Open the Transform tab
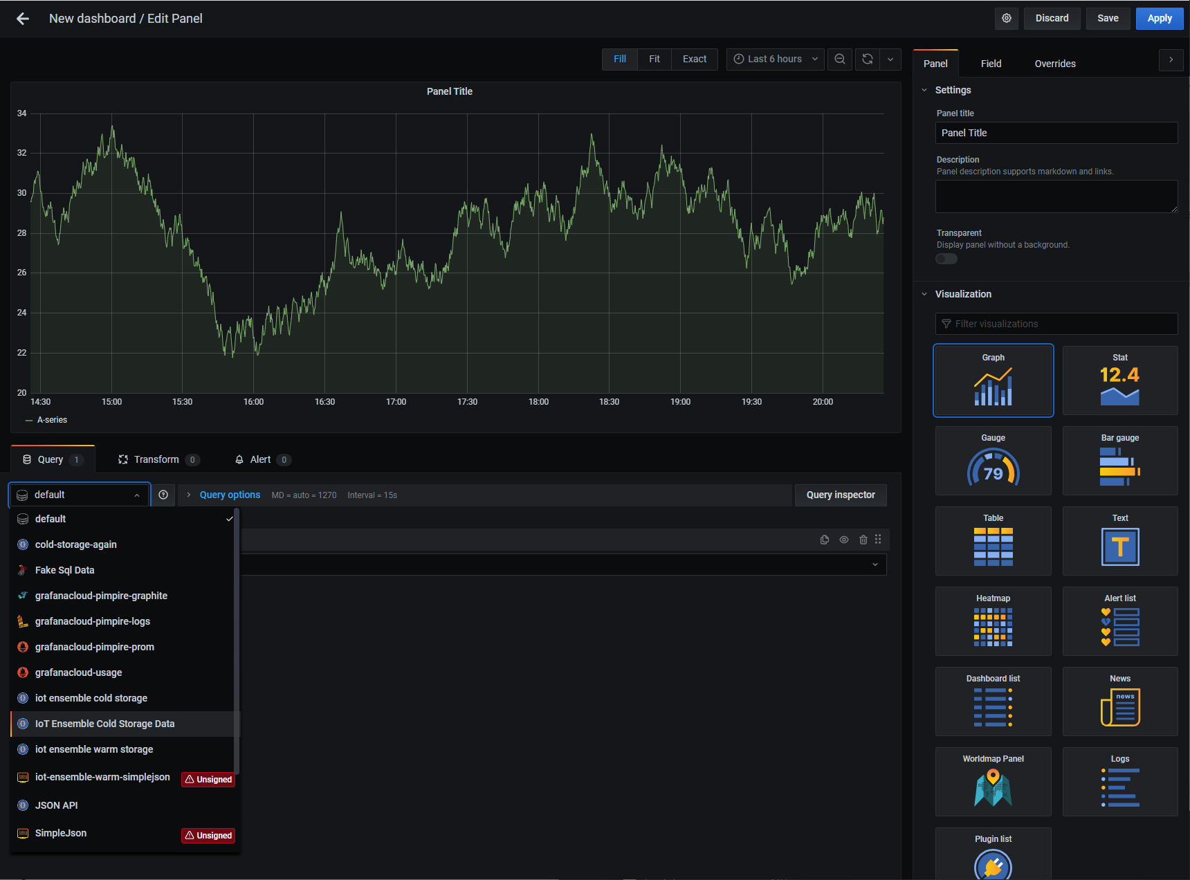1190x880 pixels. [158, 459]
